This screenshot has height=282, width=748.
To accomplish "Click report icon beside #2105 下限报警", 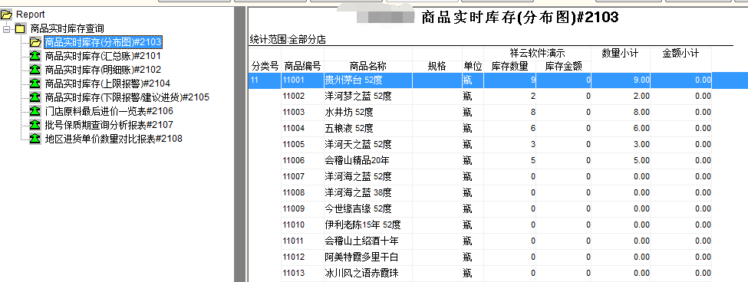I will (35, 97).
